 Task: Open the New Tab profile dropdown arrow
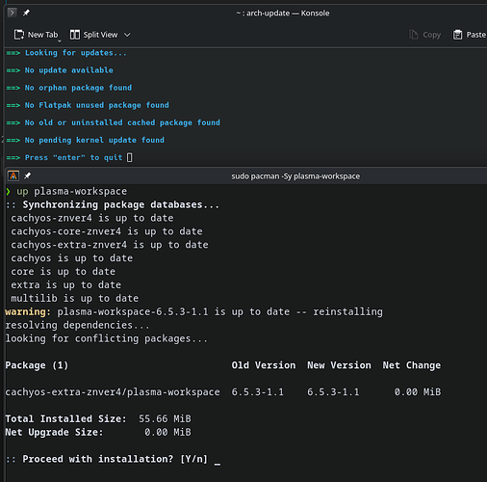pos(60,40)
